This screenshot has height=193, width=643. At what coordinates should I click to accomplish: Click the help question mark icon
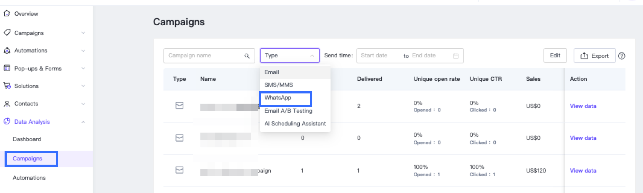click(x=622, y=56)
